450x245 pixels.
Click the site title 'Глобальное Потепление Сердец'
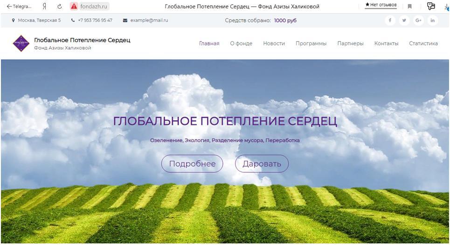click(x=82, y=40)
